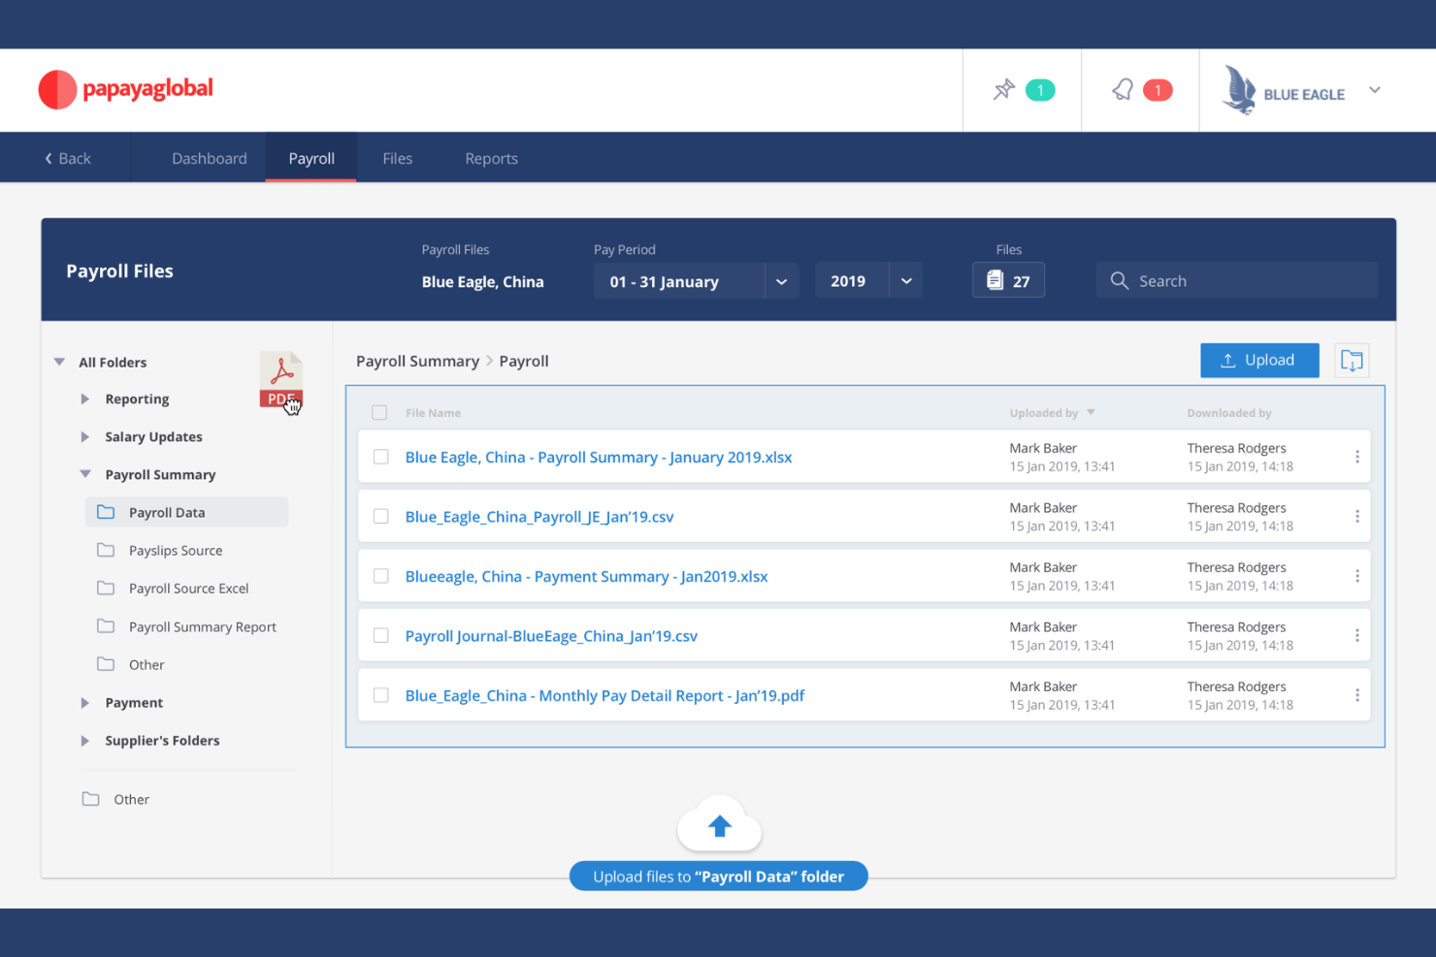Select the Payroll Data folder icon
Screen dimensions: 1436x957
coord(106,512)
